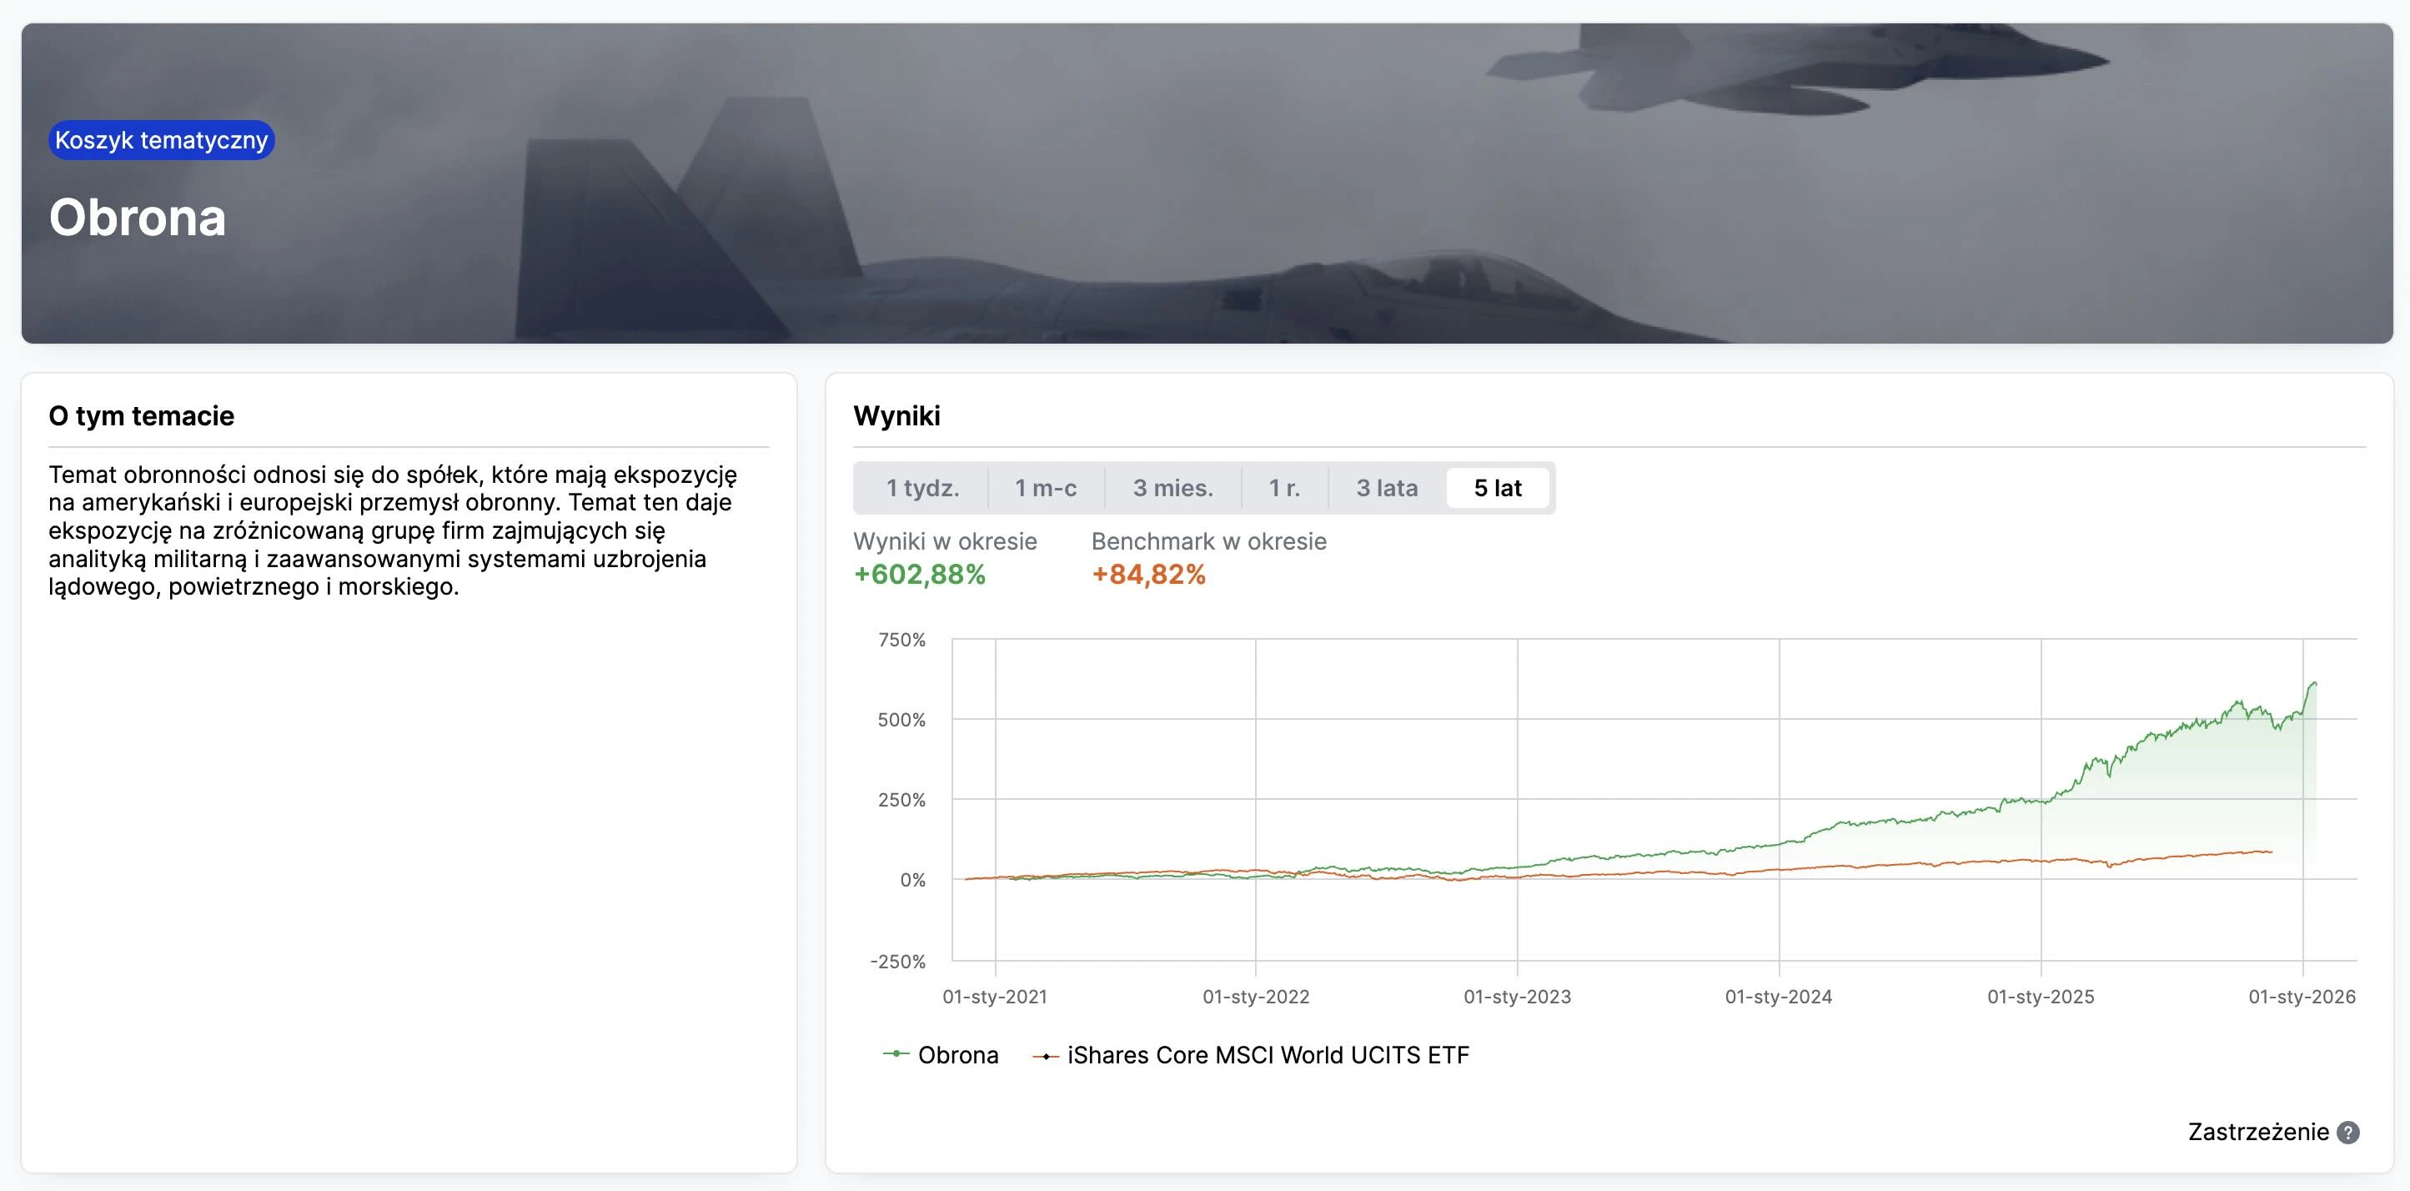
Task: Click the green Obrona legend marker
Action: click(x=896, y=1053)
